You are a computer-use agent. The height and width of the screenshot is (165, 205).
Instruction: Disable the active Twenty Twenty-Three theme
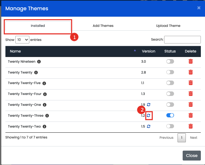click(170, 115)
